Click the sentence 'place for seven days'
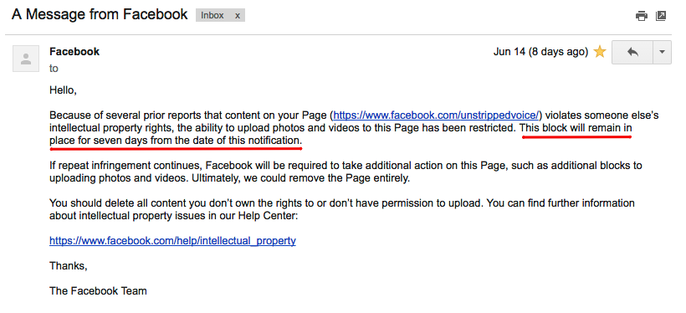This screenshot has height=313, width=686. point(100,141)
